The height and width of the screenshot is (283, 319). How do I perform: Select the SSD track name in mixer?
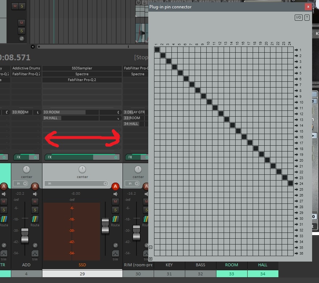[82, 265]
